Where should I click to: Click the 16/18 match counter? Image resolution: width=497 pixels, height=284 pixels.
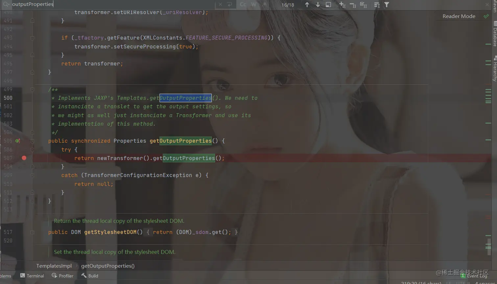(x=288, y=5)
